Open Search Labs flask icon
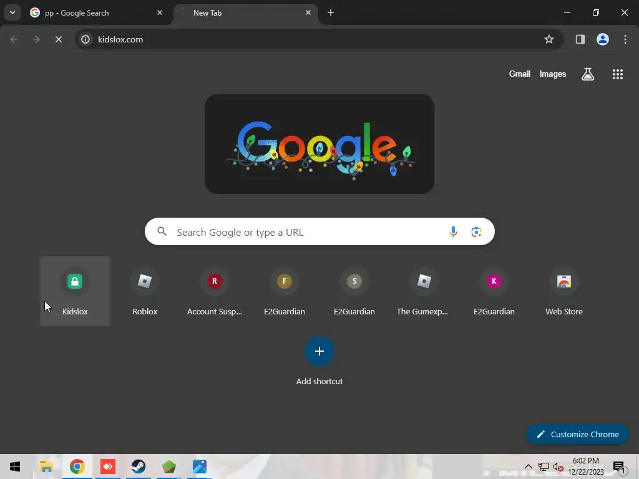This screenshot has height=479, width=639. pyautogui.click(x=588, y=74)
